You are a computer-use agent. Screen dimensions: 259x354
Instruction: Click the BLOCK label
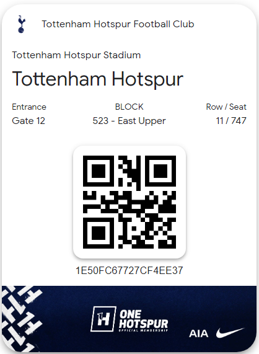point(129,107)
